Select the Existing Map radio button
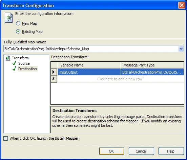Screen dimensions: 187x160 point(18,32)
